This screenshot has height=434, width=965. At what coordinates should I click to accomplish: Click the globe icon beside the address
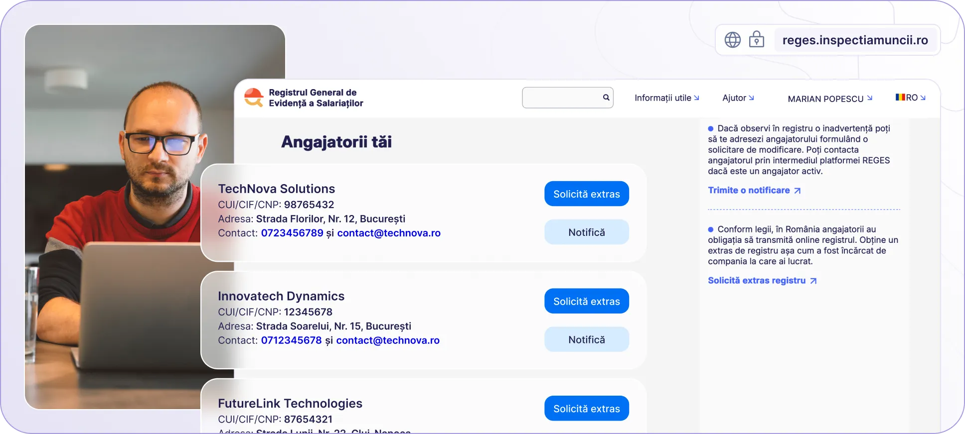click(x=733, y=40)
